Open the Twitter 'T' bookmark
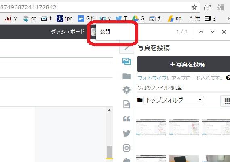 coord(122,18)
